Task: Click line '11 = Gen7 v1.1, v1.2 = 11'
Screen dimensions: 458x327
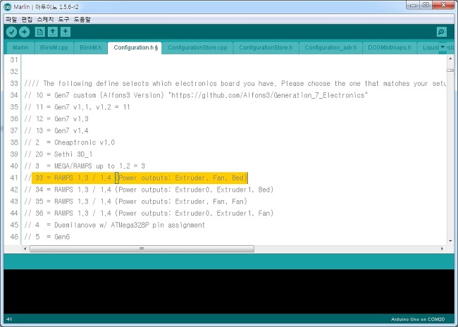Action: point(77,107)
